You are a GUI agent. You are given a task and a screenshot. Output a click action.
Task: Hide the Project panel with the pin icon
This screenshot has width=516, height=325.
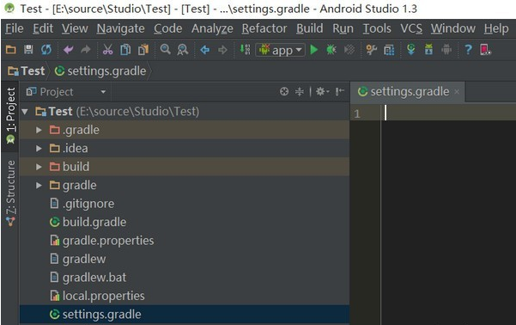tap(340, 91)
